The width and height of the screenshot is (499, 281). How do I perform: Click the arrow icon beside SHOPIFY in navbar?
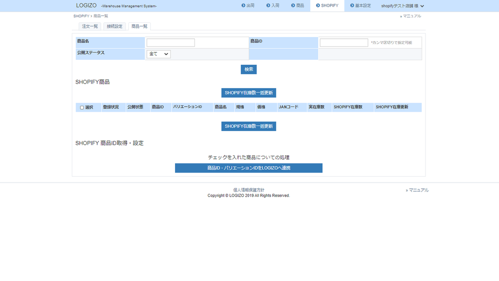tap(318, 5)
